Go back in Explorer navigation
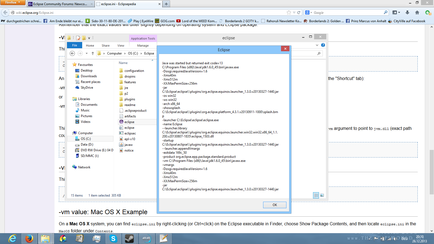Viewport: 434px width, 244px height. click(72, 53)
